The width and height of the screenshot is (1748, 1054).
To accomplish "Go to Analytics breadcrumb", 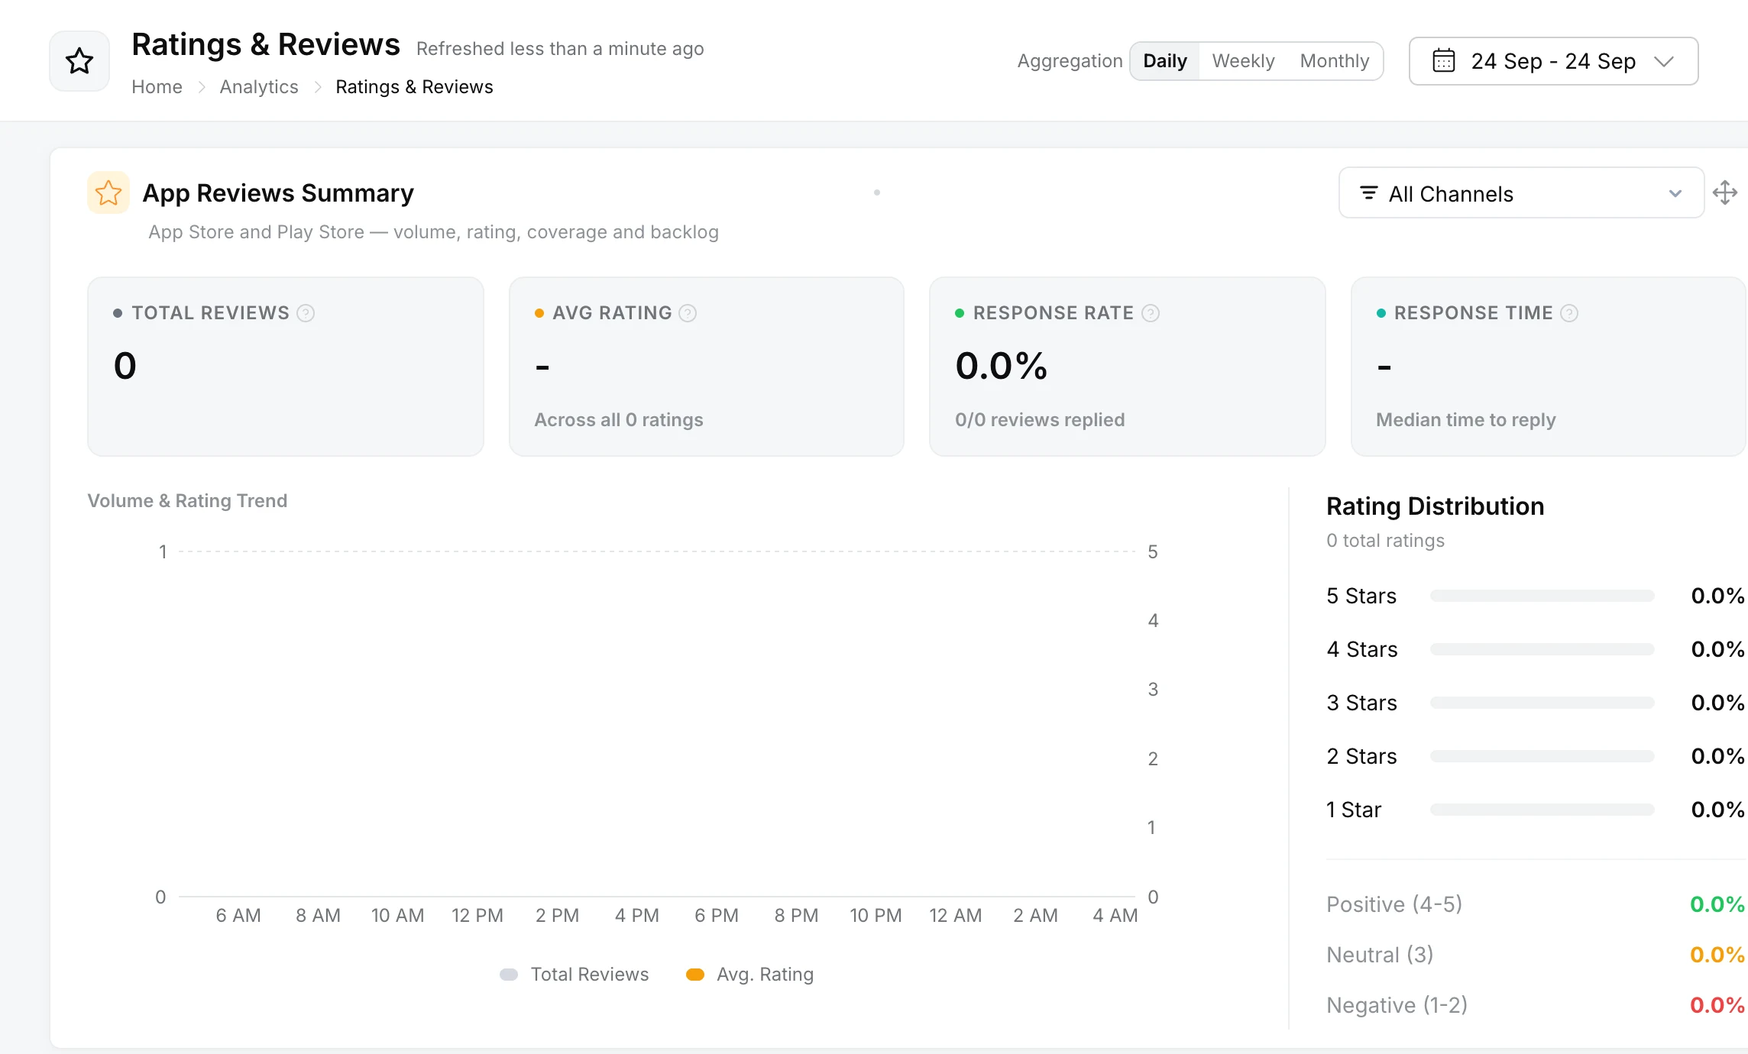I will pyautogui.click(x=259, y=87).
